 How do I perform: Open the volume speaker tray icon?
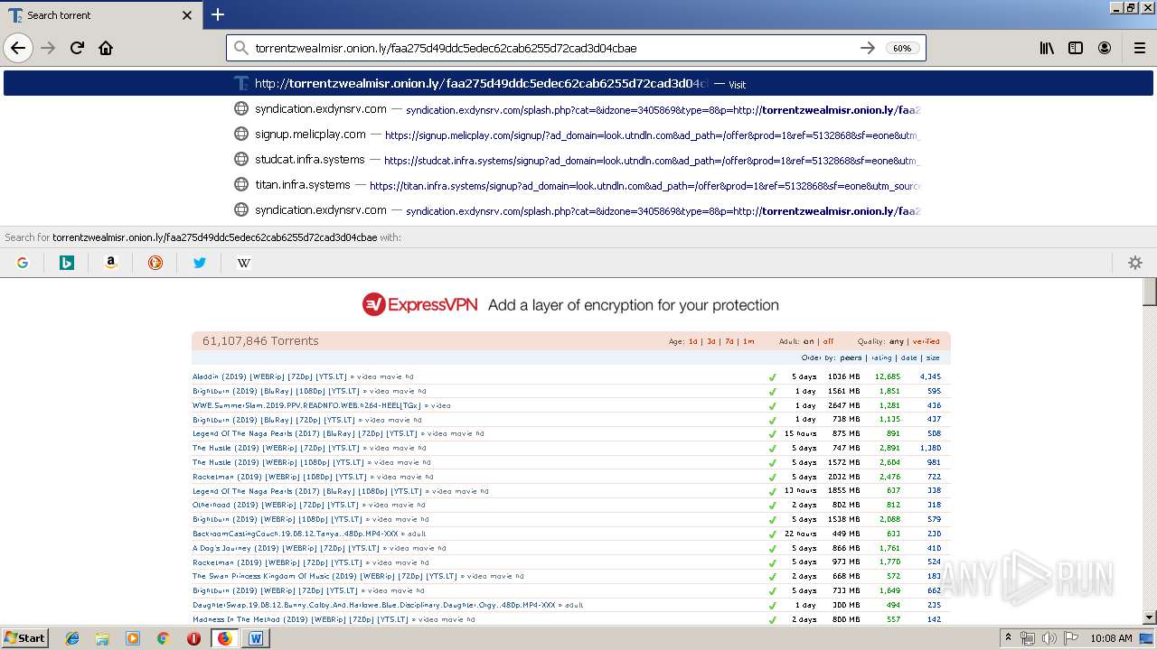[x=1049, y=638]
